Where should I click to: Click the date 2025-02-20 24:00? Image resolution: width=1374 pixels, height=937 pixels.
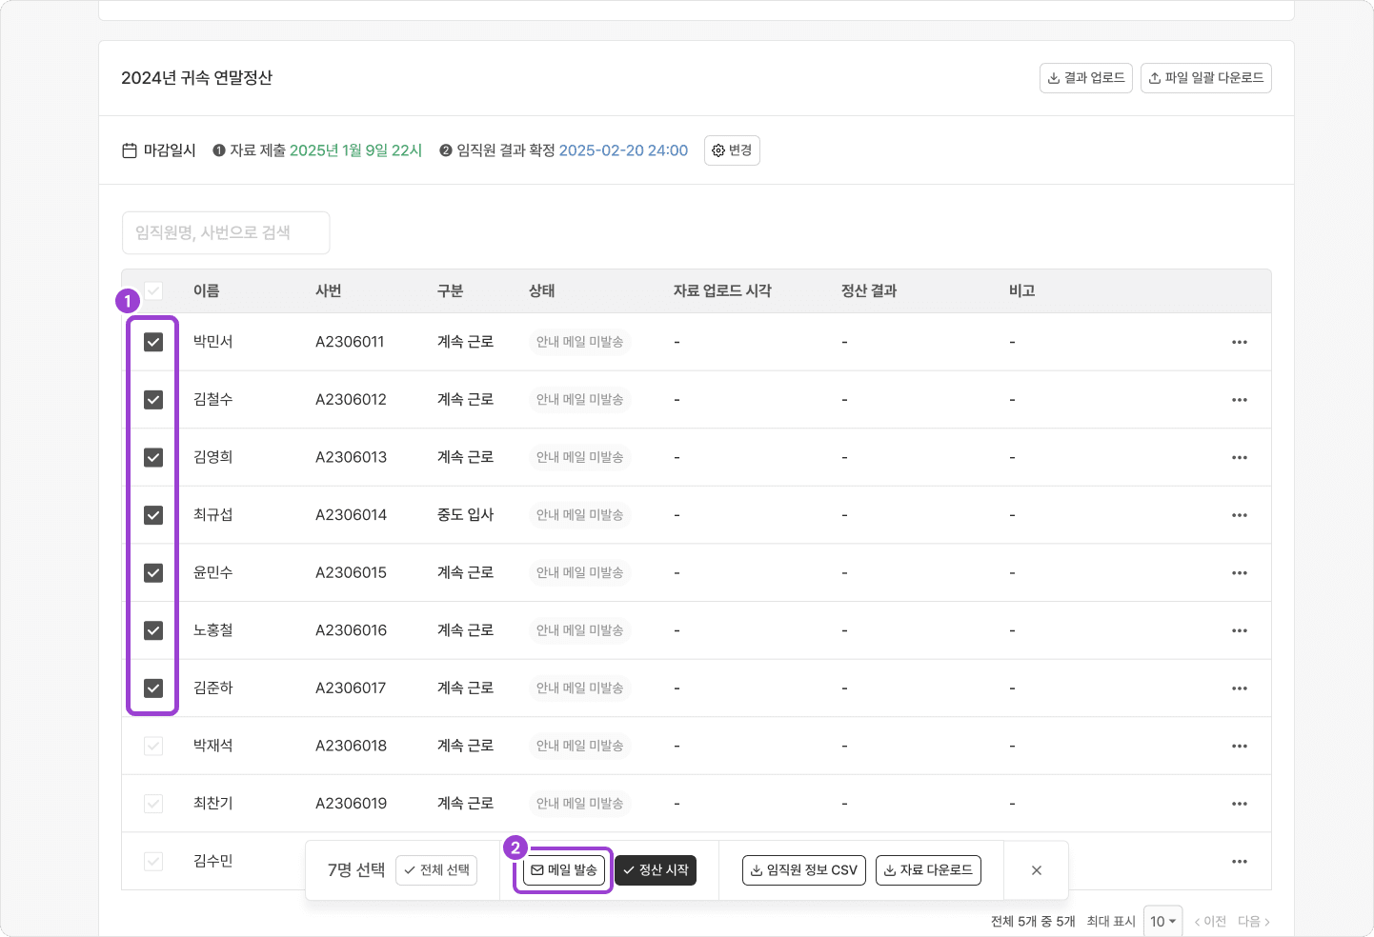tap(623, 150)
